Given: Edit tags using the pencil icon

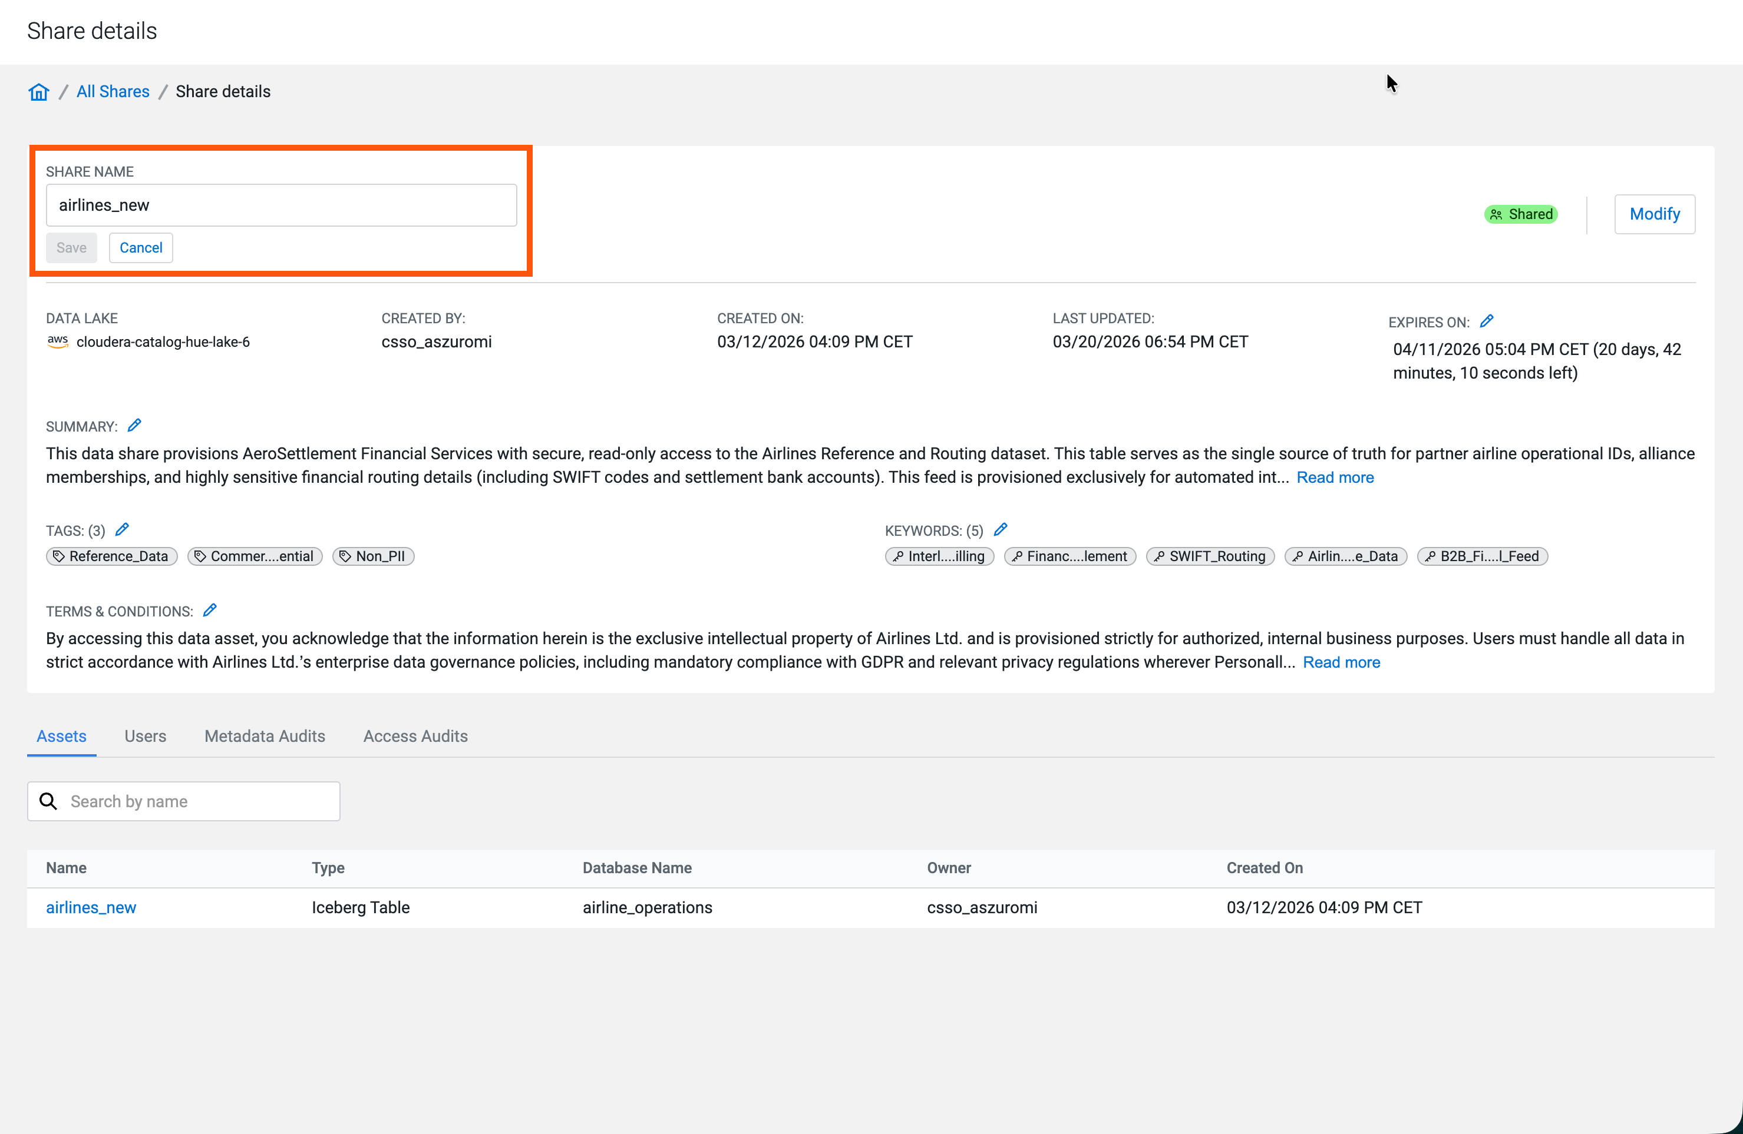Looking at the screenshot, I should 123,529.
